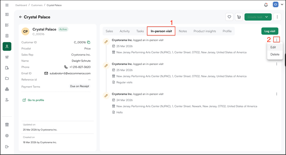Open the sliders settings icon in the sidebar

7,57
